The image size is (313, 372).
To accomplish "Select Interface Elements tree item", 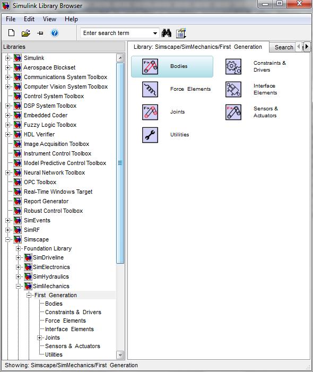I will pyautogui.click(x=69, y=329).
